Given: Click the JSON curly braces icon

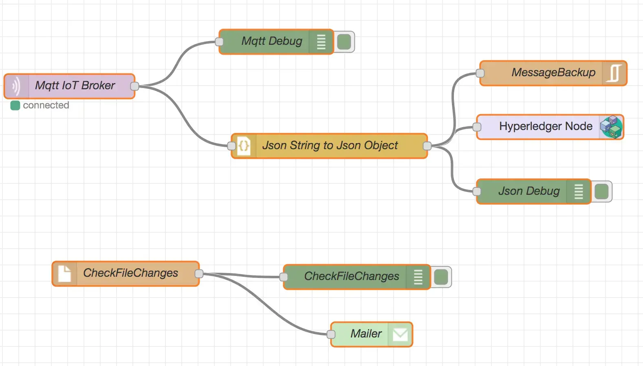Looking at the screenshot, I should [244, 146].
